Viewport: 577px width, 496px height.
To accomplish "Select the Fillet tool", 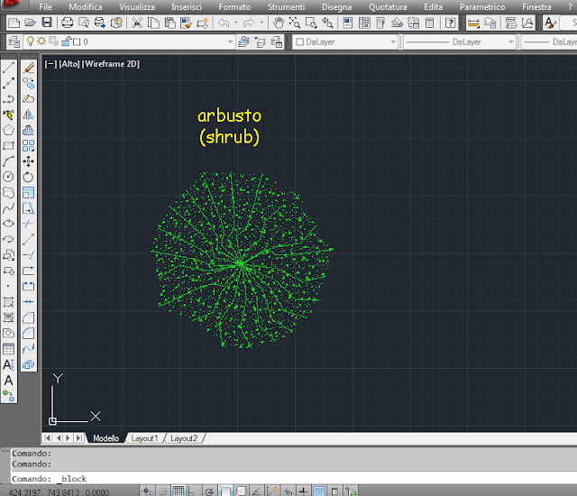I will tap(28, 333).
